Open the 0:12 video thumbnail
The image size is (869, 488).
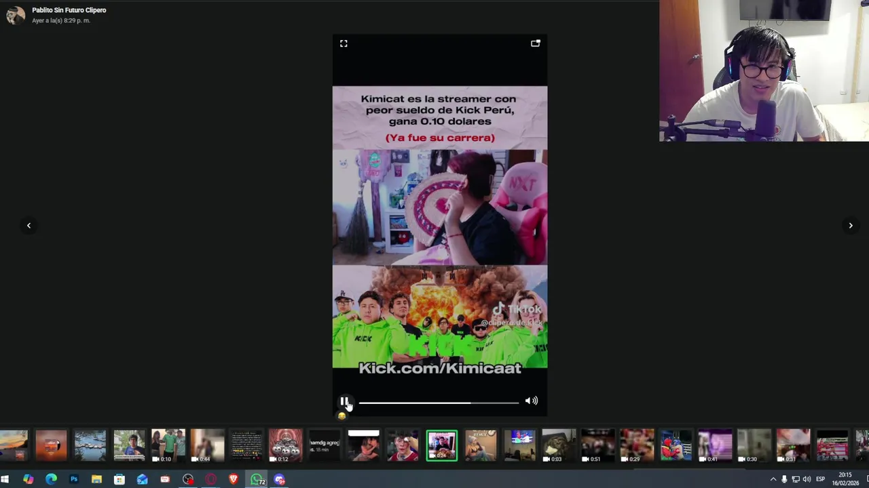pyautogui.click(x=285, y=445)
